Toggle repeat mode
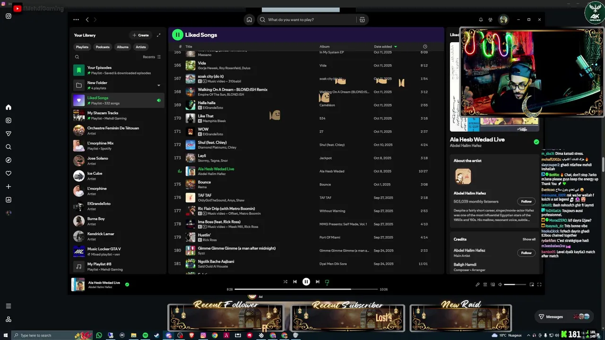This screenshot has width=605, height=340. point(327,282)
